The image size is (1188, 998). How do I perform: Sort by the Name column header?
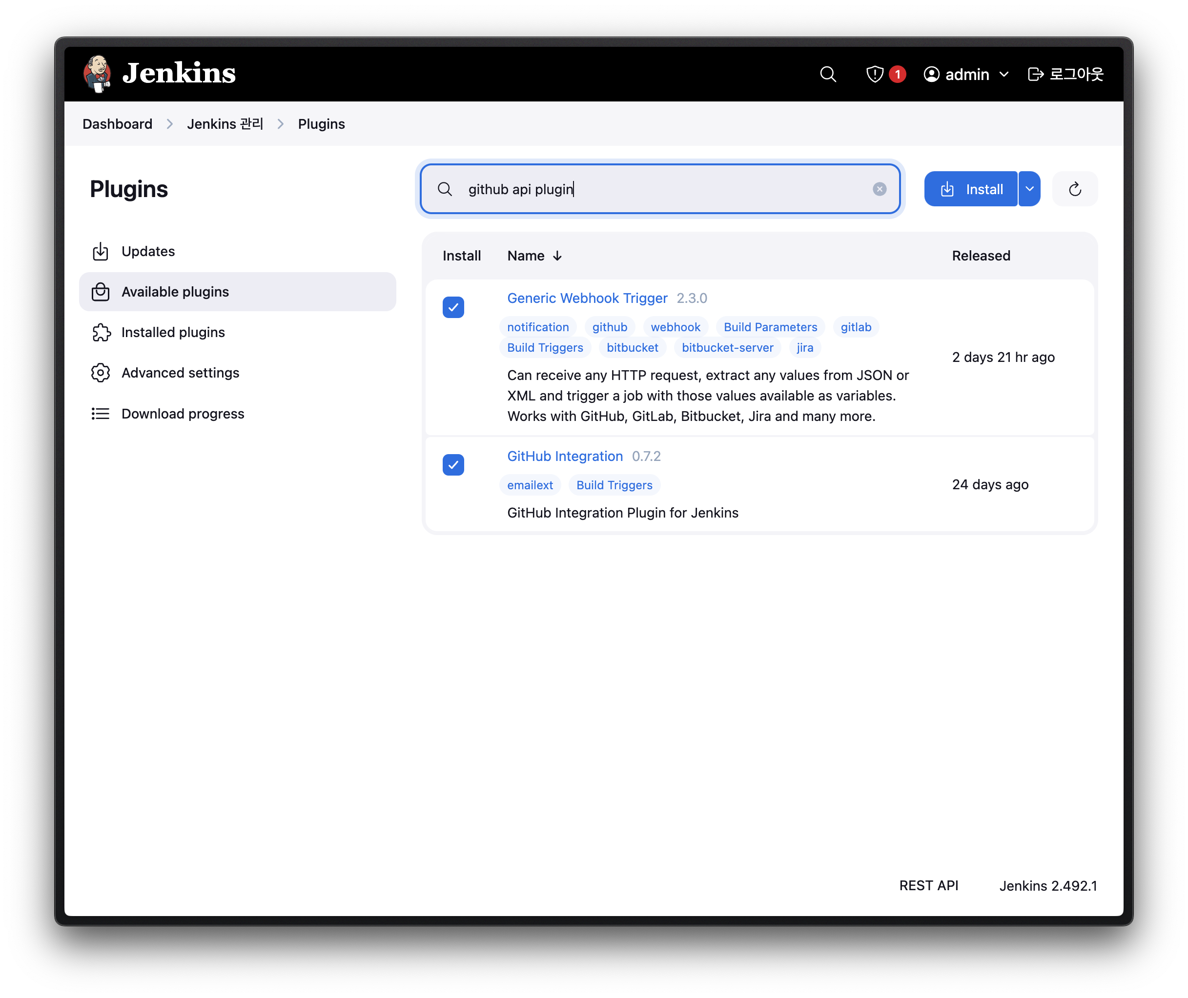pos(534,256)
